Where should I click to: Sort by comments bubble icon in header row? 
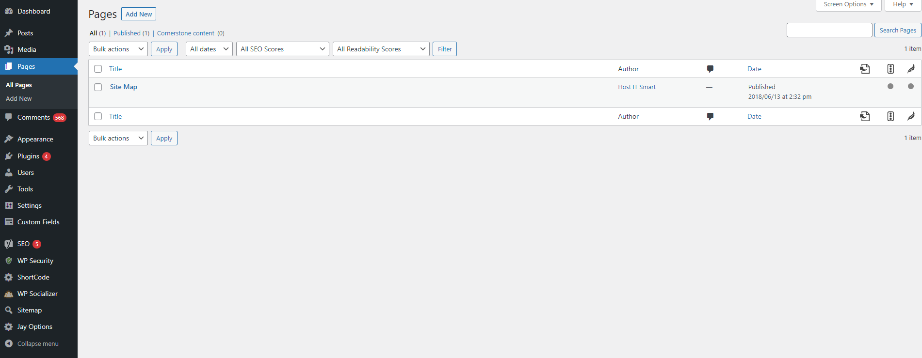pyautogui.click(x=710, y=69)
